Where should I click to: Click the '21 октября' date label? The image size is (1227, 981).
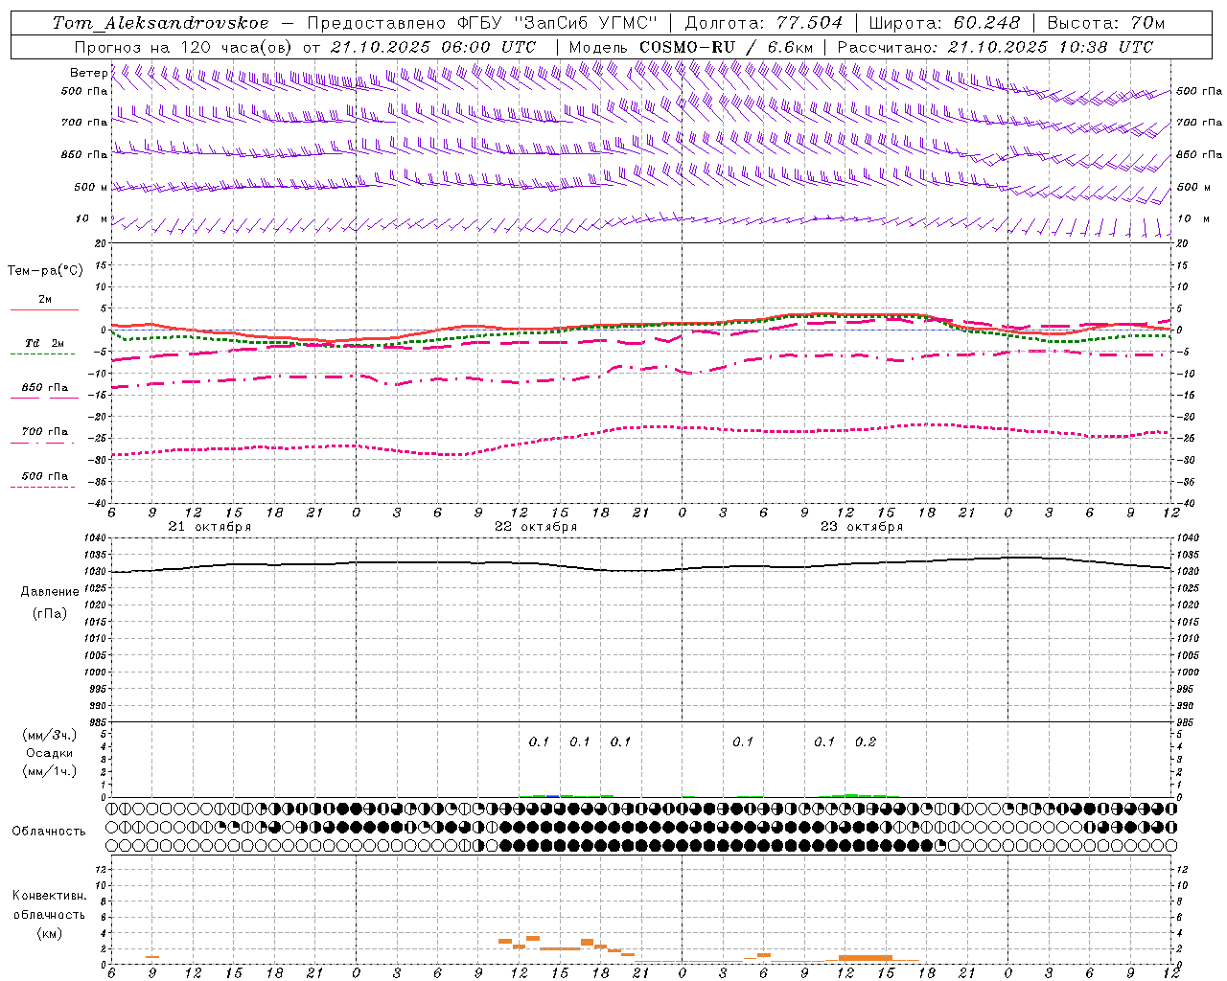pyautogui.click(x=209, y=527)
